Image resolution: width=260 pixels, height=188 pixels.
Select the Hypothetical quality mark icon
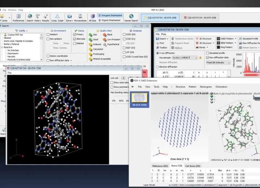pos(105,44)
